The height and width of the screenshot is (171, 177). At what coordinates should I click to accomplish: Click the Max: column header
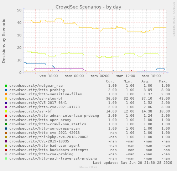coord(163,81)
